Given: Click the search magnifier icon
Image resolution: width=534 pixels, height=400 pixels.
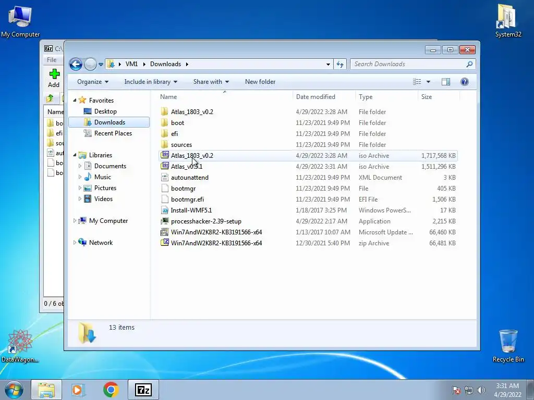Looking at the screenshot, I should click(470, 64).
